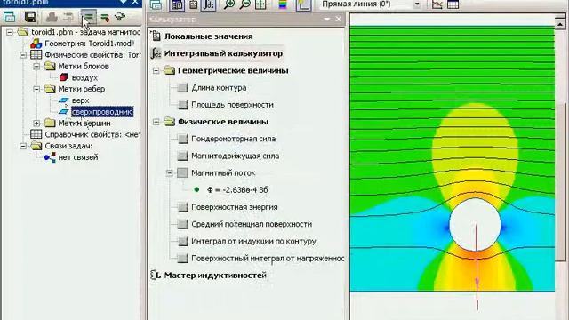Click the green lines icon under the cursor

point(88,17)
